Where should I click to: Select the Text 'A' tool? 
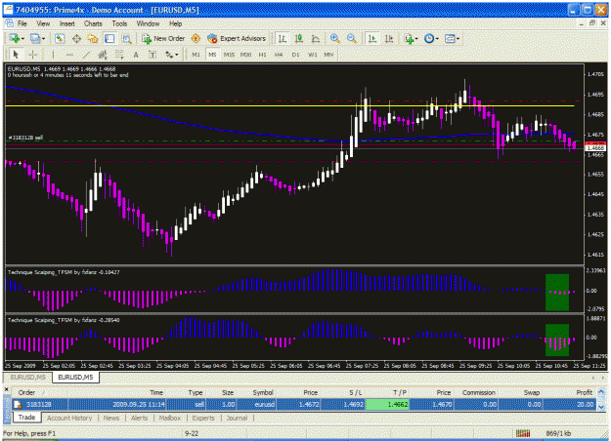tap(136, 55)
